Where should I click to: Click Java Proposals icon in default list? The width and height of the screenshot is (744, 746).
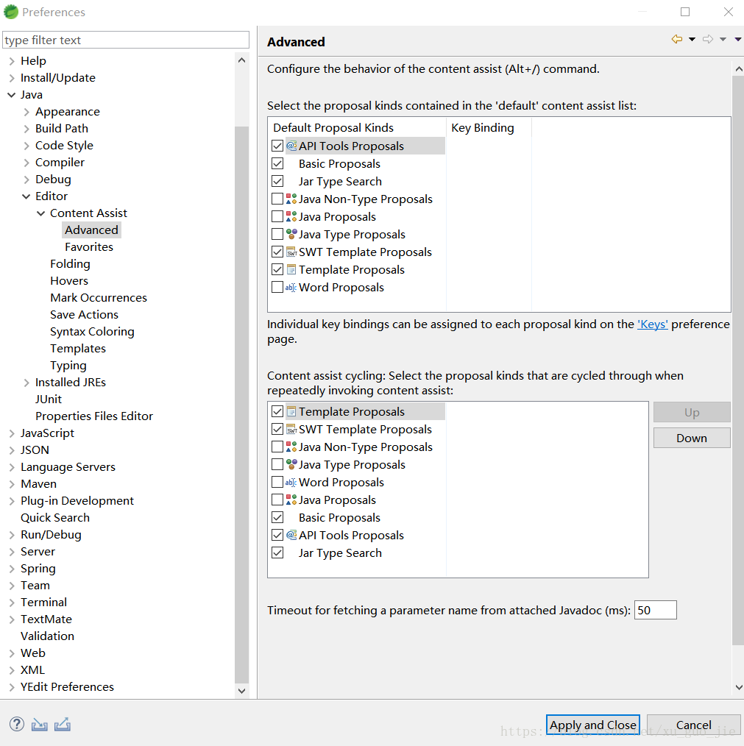(291, 216)
